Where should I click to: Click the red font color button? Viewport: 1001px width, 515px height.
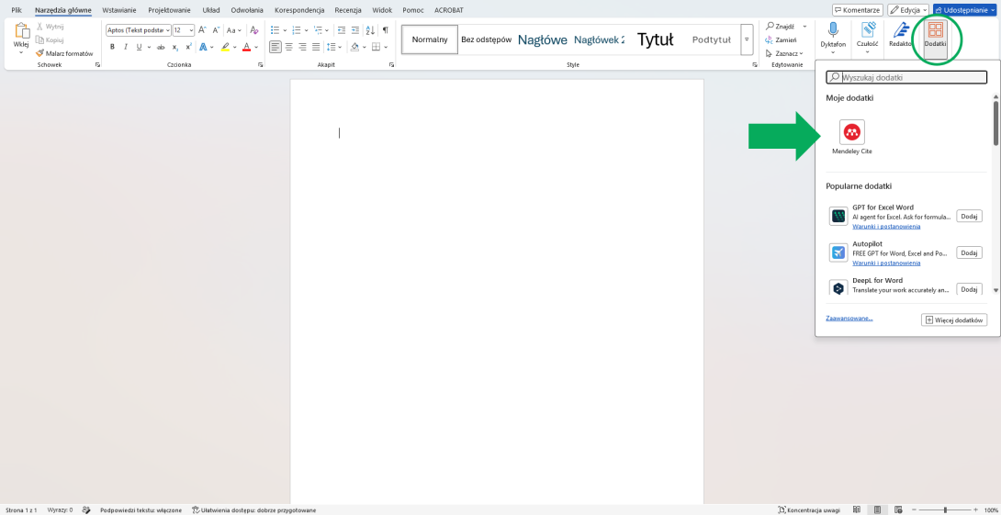[x=246, y=47]
